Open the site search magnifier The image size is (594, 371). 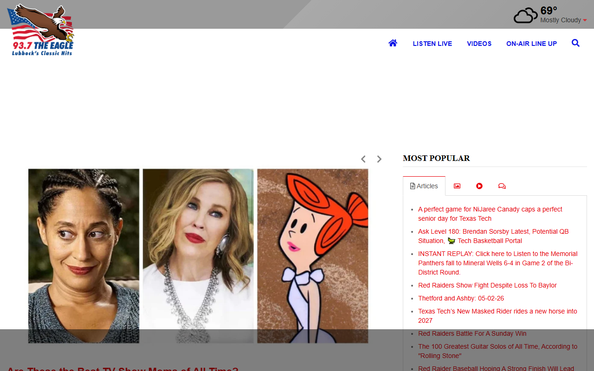click(x=575, y=43)
